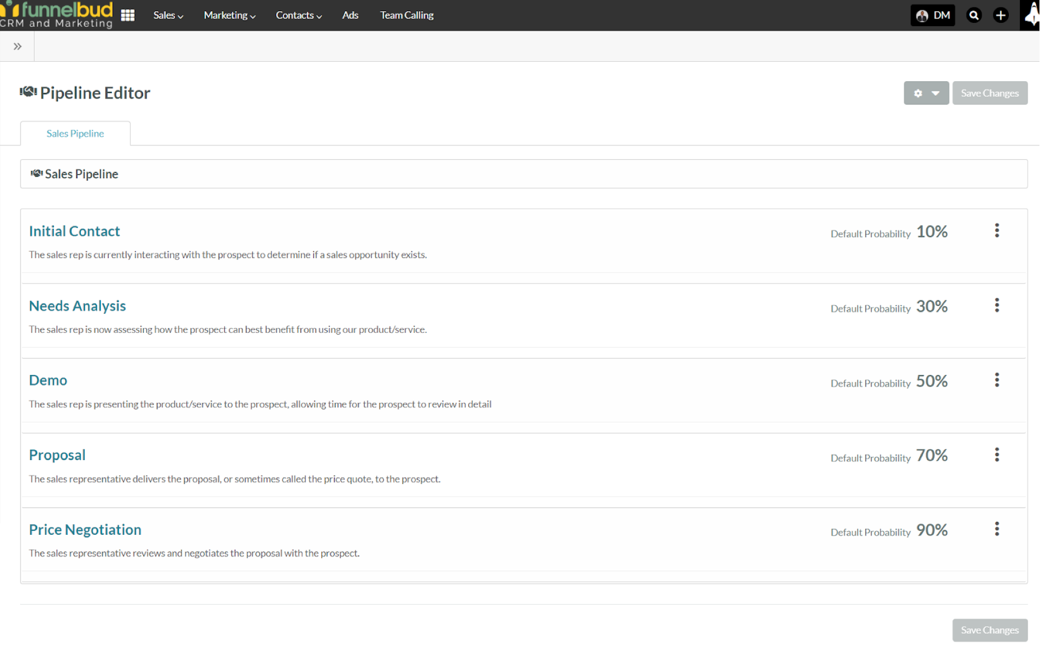1040x651 pixels.
Task: Click the Proposal description text
Action: pos(234,479)
